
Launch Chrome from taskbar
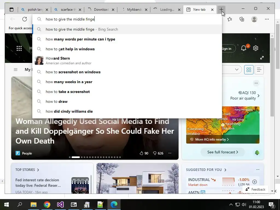(x=47, y=205)
